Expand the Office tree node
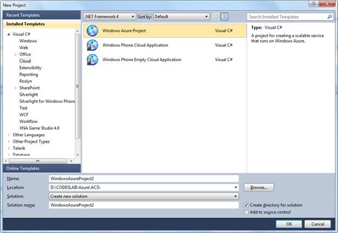Viewport: 338px width, 233px height. 16,55
